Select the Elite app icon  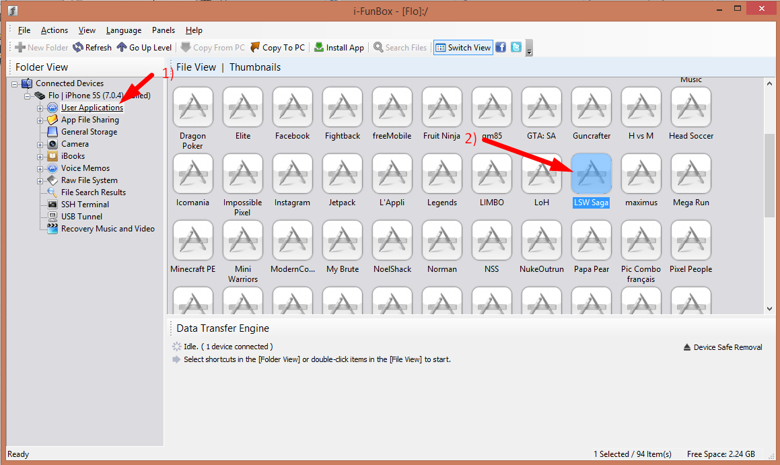point(243,107)
